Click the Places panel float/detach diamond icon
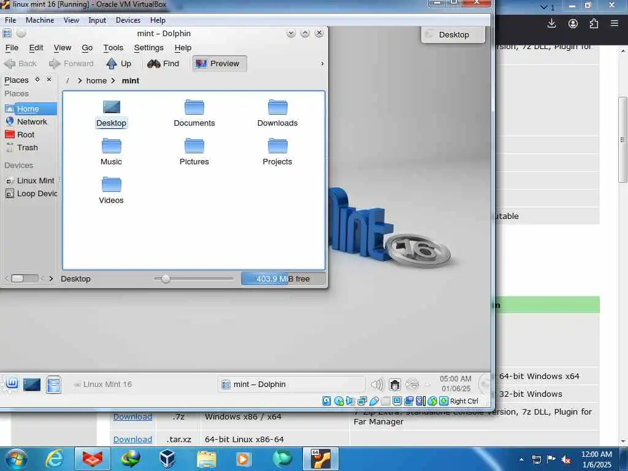 pos(37,79)
